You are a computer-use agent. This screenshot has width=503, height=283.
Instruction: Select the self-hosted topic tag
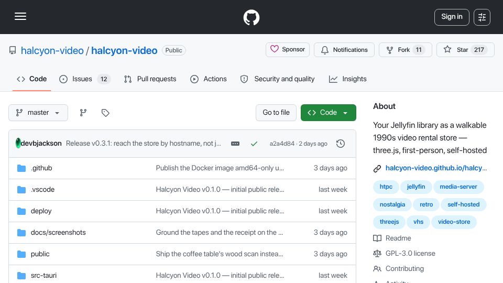pyautogui.click(x=463, y=204)
